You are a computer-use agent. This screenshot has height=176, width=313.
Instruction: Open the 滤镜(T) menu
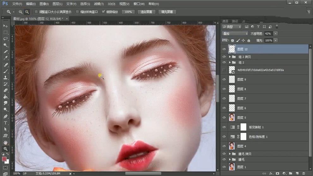(x=99, y=4)
